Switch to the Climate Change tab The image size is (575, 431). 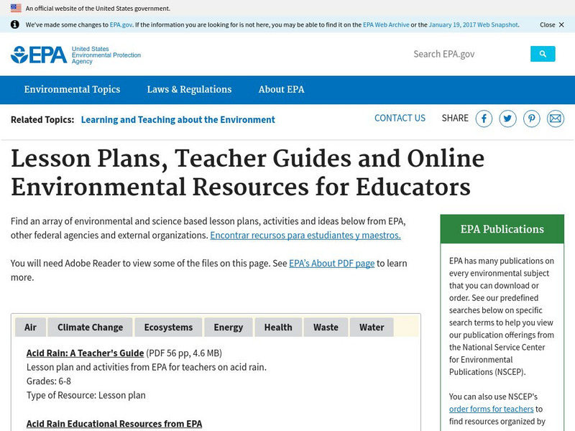click(91, 328)
